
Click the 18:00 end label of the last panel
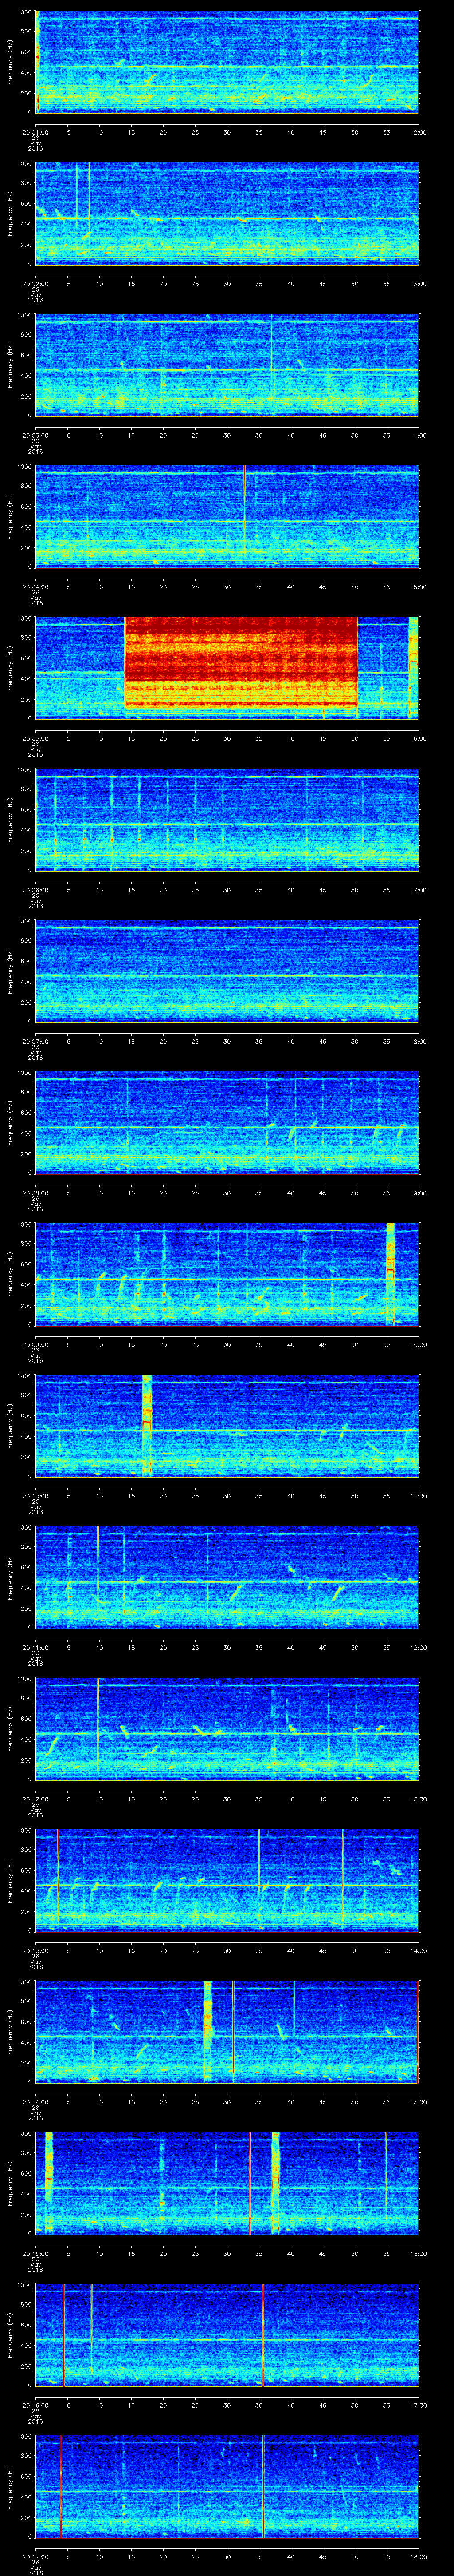click(418, 2557)
